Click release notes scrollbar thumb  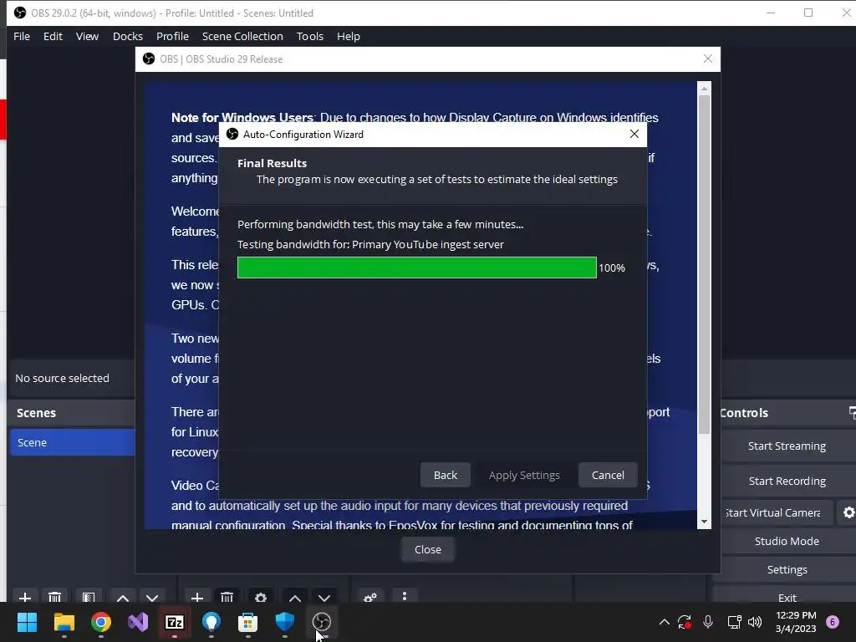tap(704, 264)
